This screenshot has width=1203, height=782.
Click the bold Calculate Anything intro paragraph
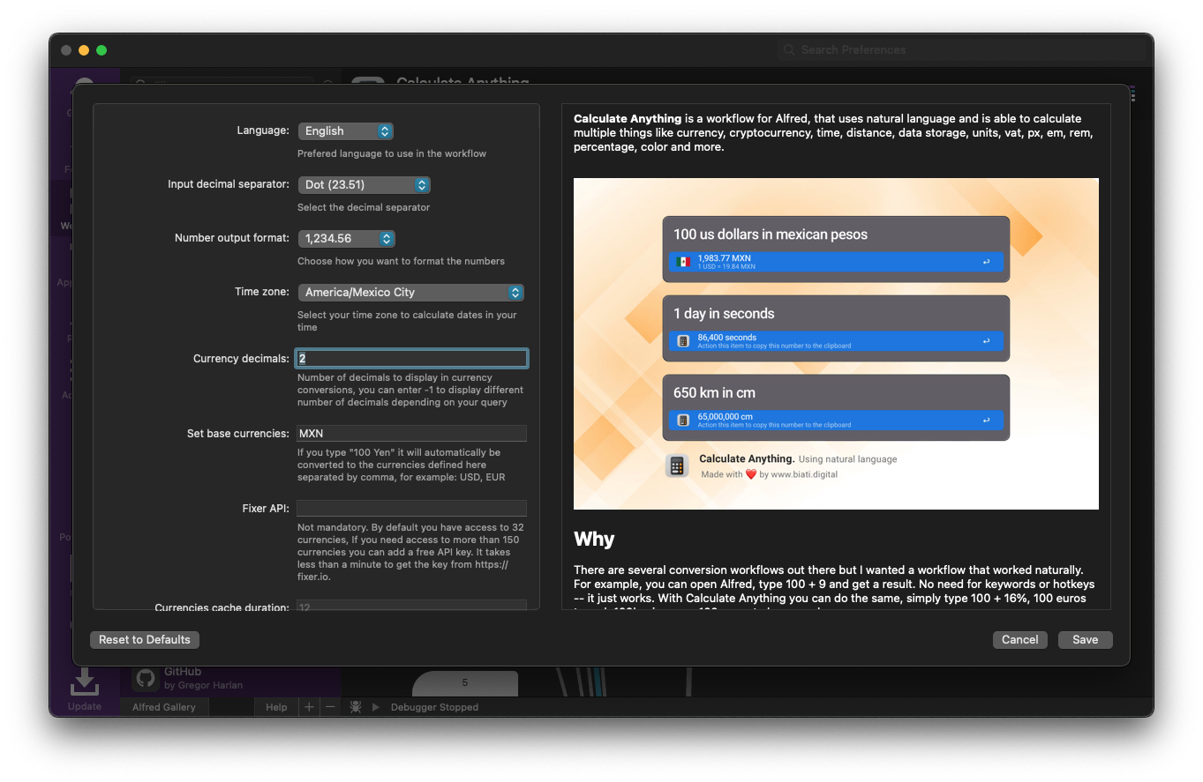pyautogui.click(x=833, y=132)
